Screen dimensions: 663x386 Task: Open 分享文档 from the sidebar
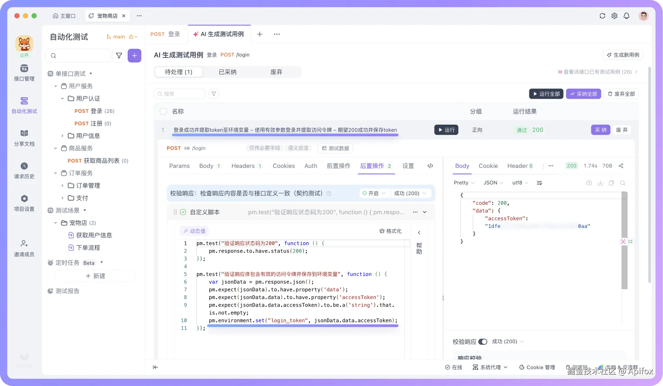click(x=24, y=138)
